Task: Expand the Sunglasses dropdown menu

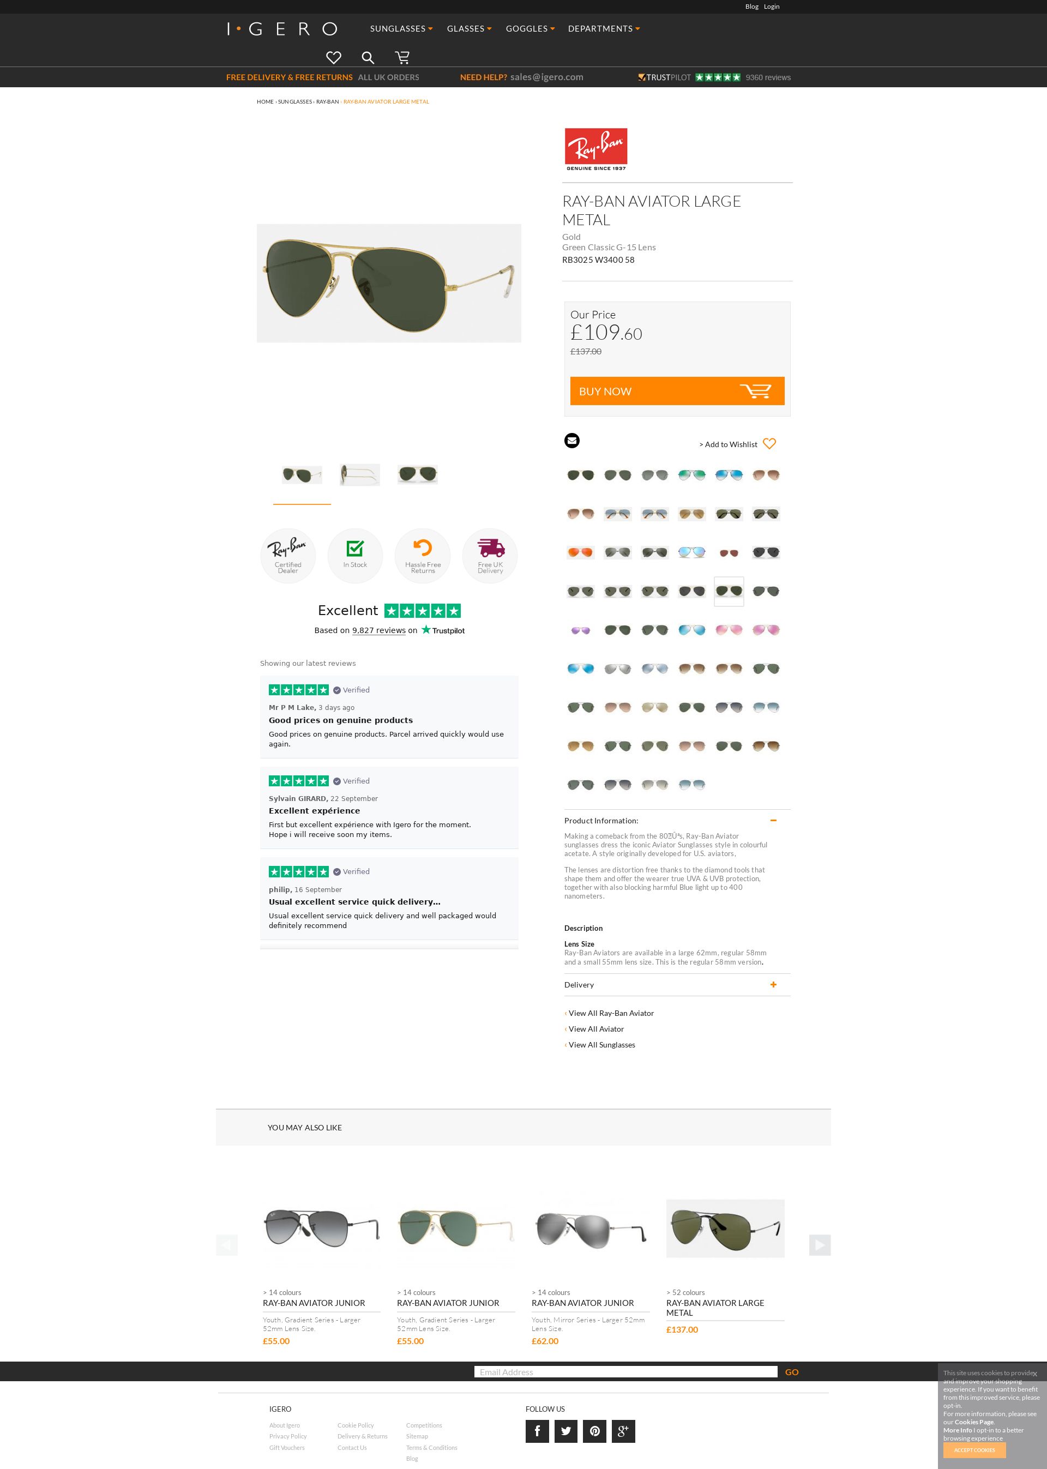Action: 401,28
